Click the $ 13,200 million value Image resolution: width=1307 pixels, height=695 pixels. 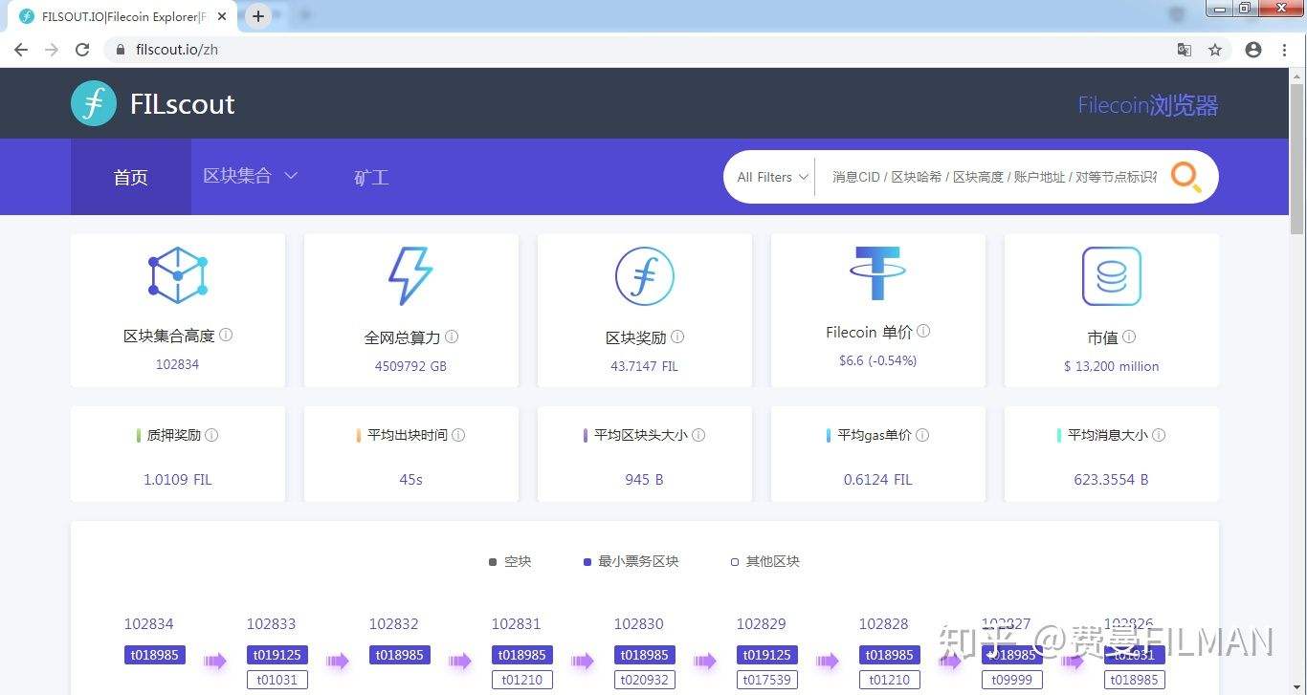pos(1111,366)
